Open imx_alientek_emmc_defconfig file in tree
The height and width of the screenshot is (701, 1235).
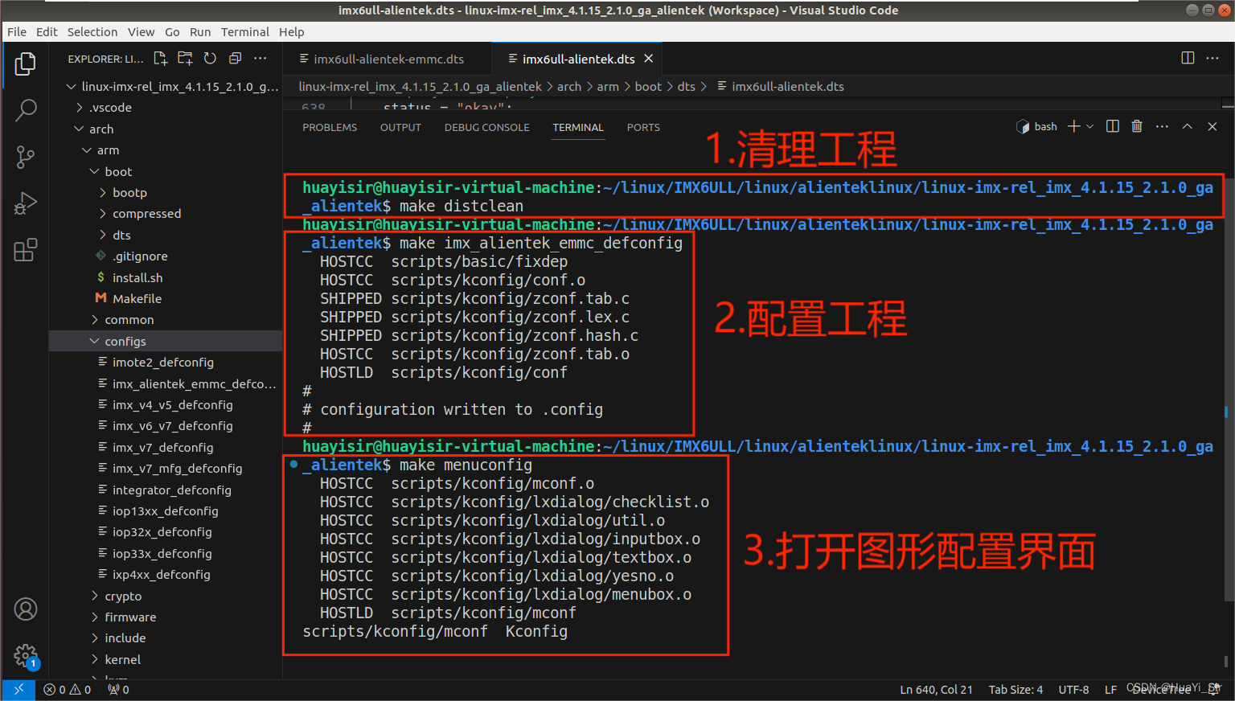166,383
